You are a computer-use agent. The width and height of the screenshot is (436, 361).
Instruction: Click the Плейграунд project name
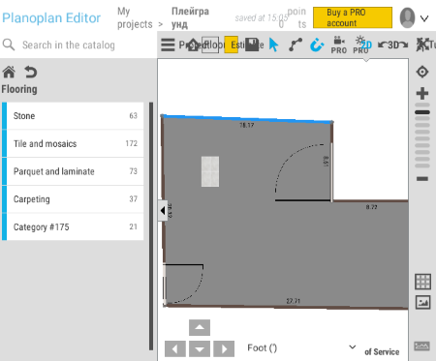point(190,17)
